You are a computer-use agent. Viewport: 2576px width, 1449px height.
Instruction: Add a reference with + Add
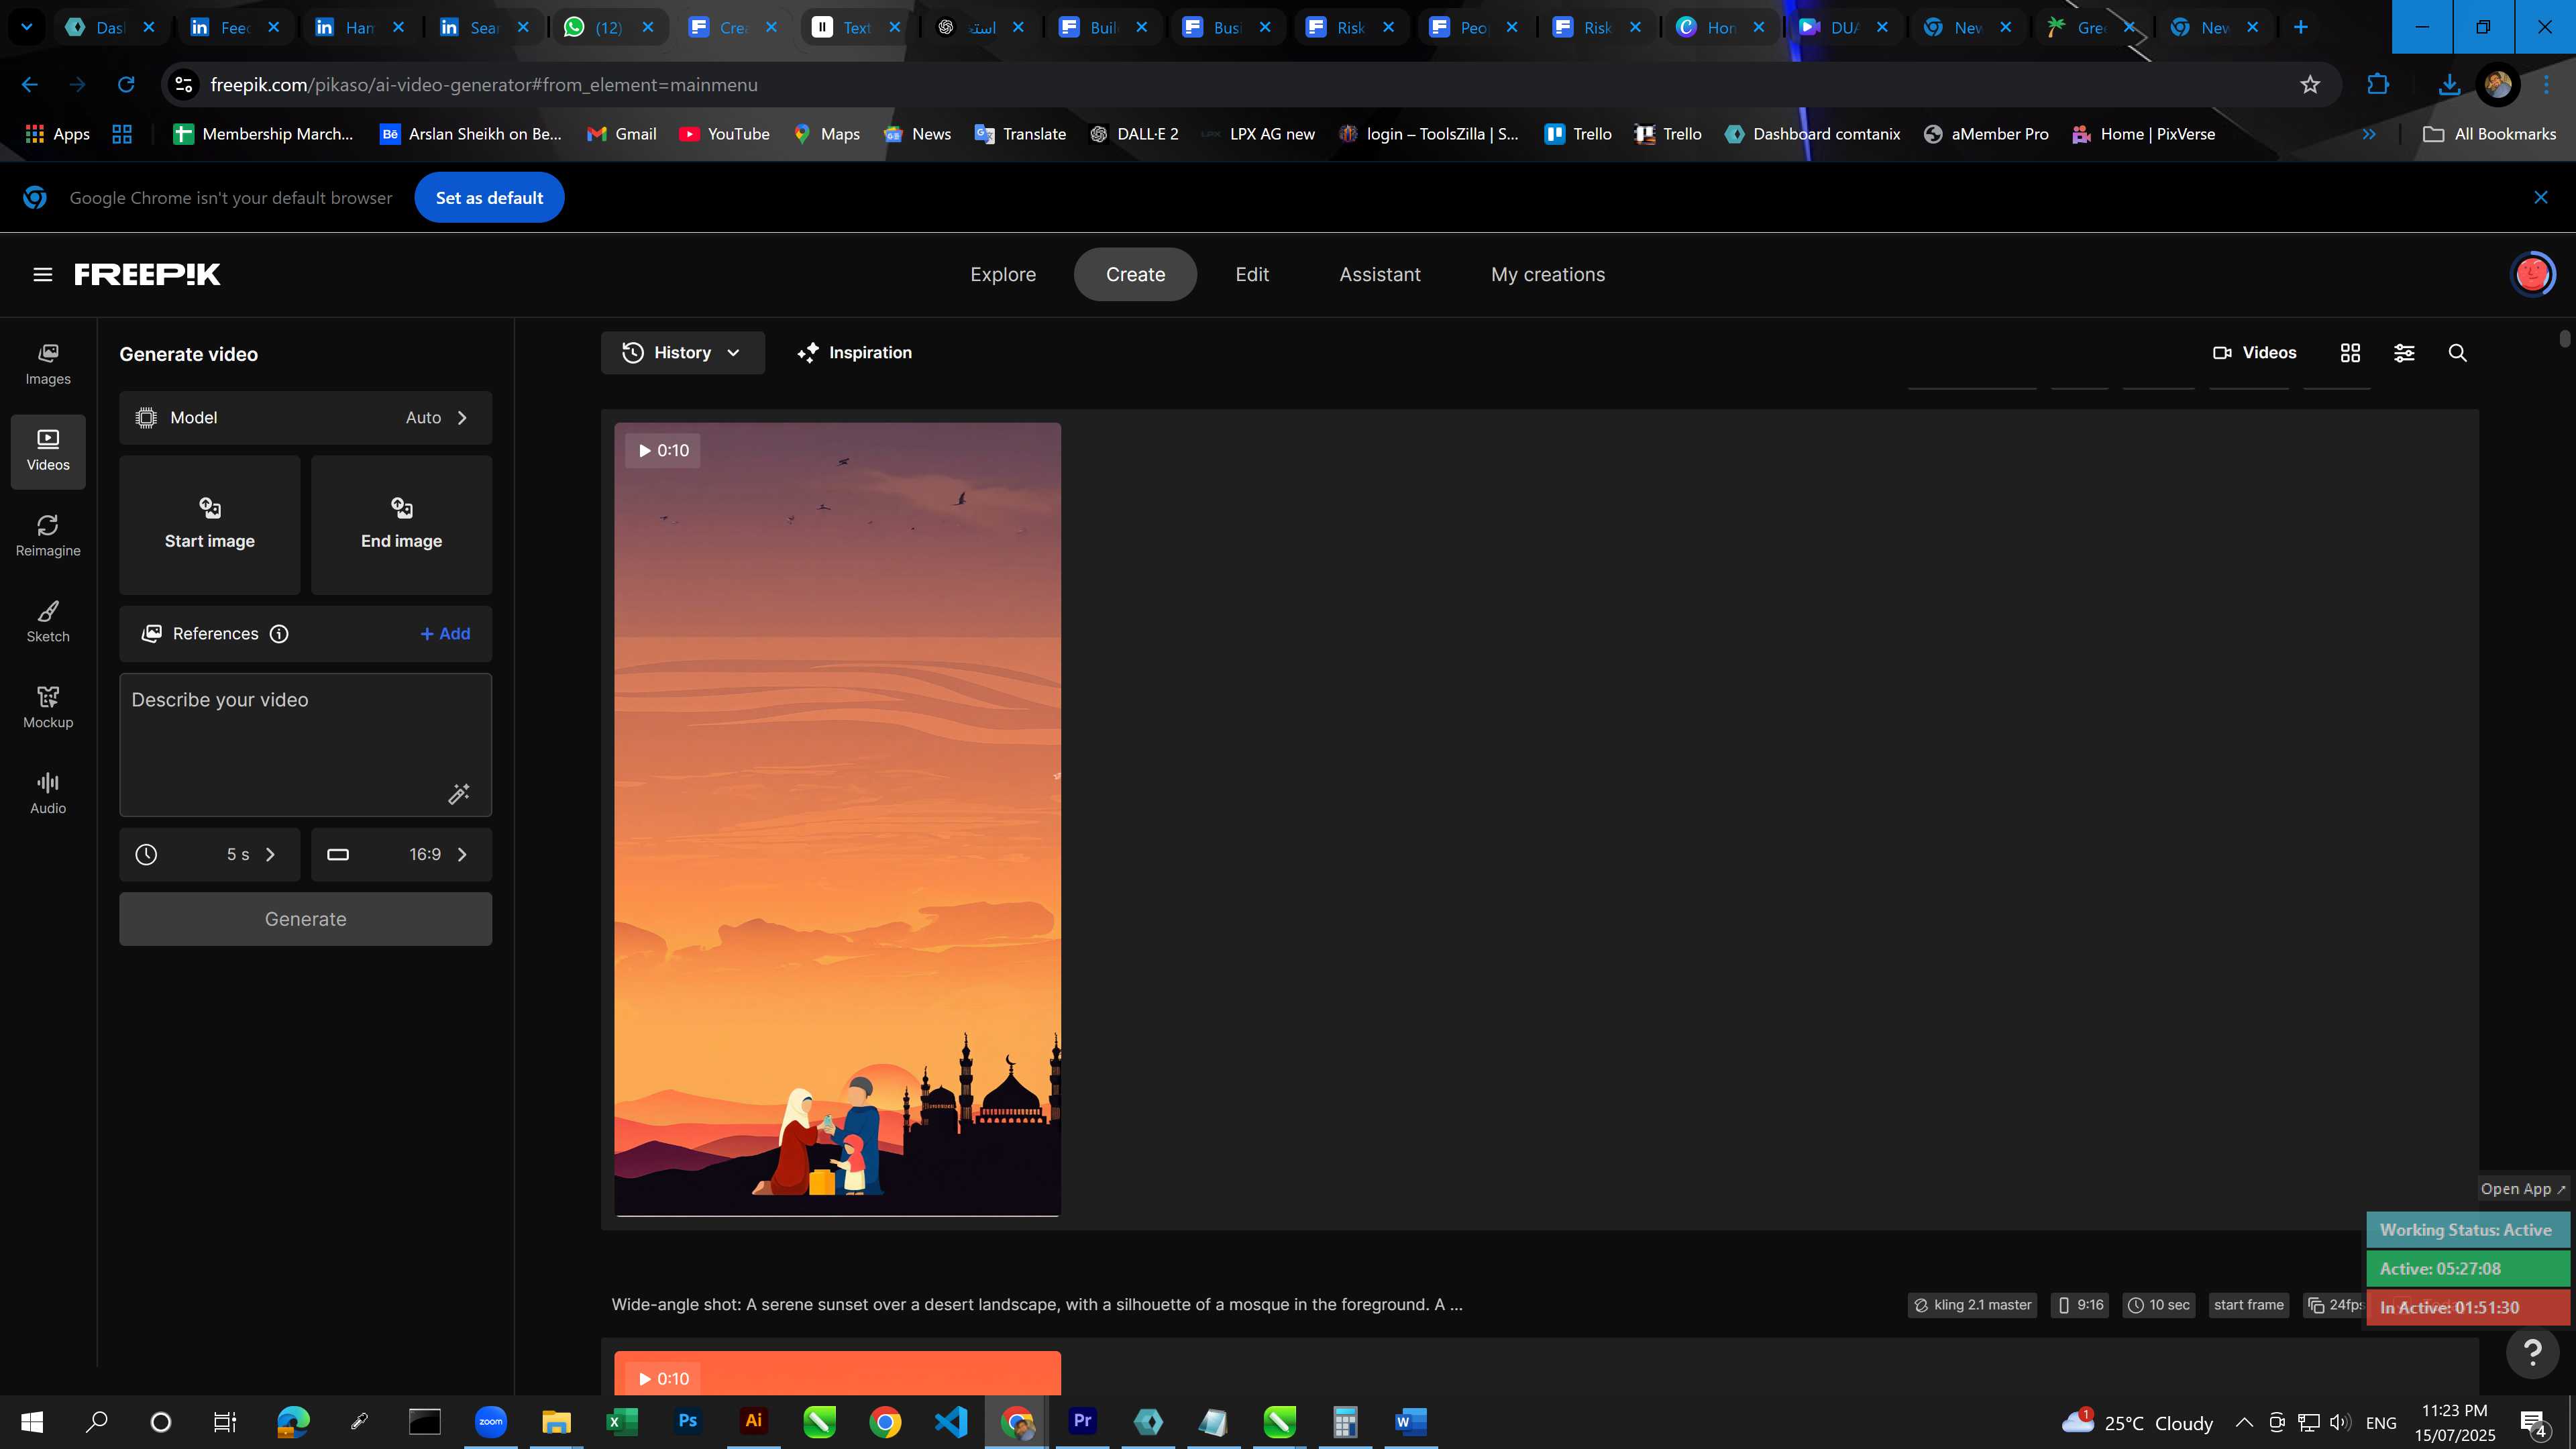tap(445, 634)
